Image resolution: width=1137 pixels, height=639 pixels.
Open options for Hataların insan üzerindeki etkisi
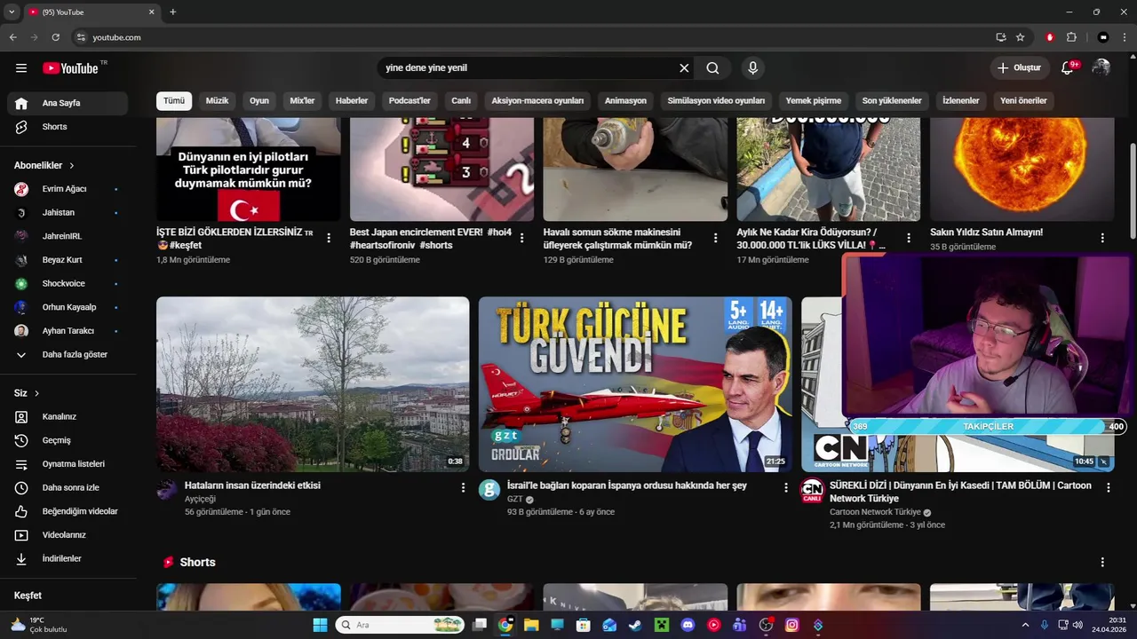click(x=463, y=487)
